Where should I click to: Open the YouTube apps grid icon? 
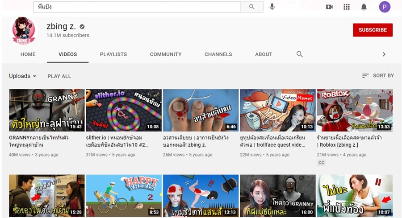346,7
